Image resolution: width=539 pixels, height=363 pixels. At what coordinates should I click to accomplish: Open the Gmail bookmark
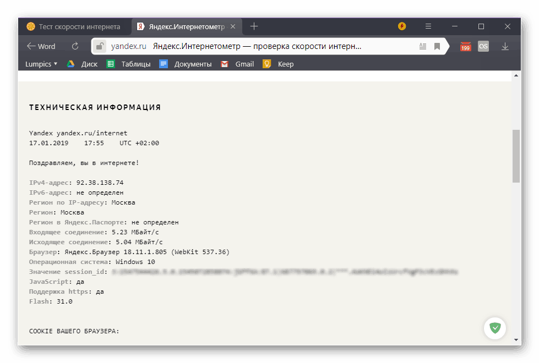[x=238, y=64]
